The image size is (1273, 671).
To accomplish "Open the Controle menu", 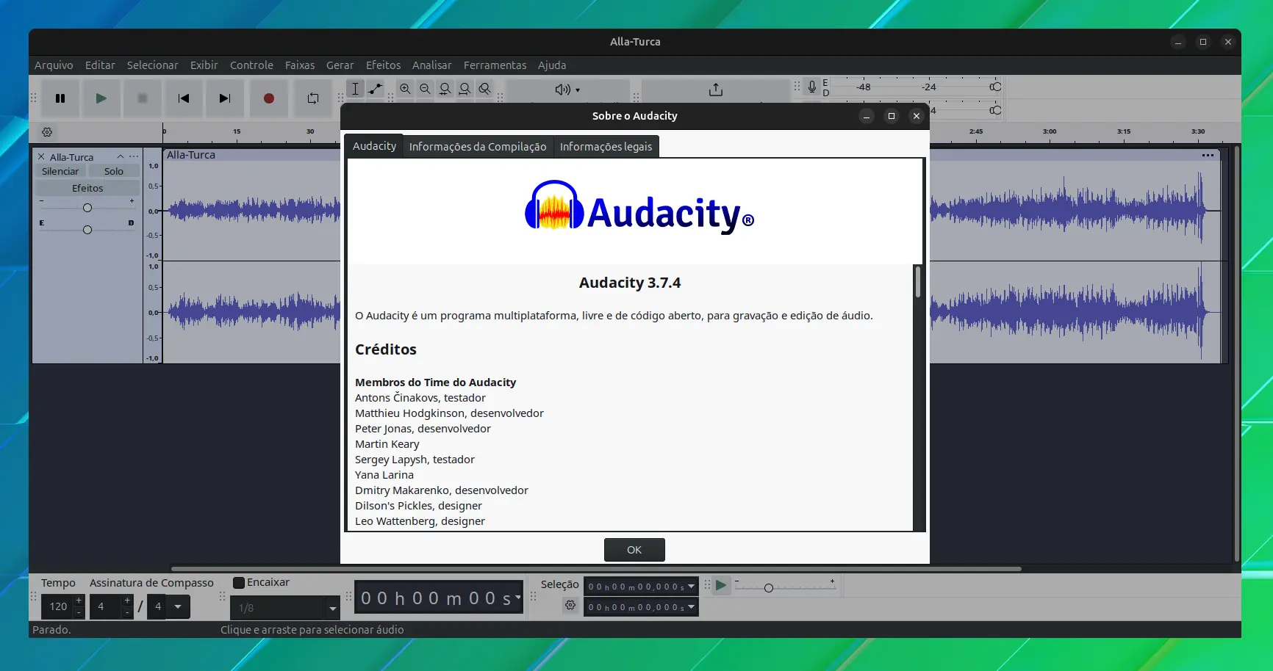I will (251, 65).
